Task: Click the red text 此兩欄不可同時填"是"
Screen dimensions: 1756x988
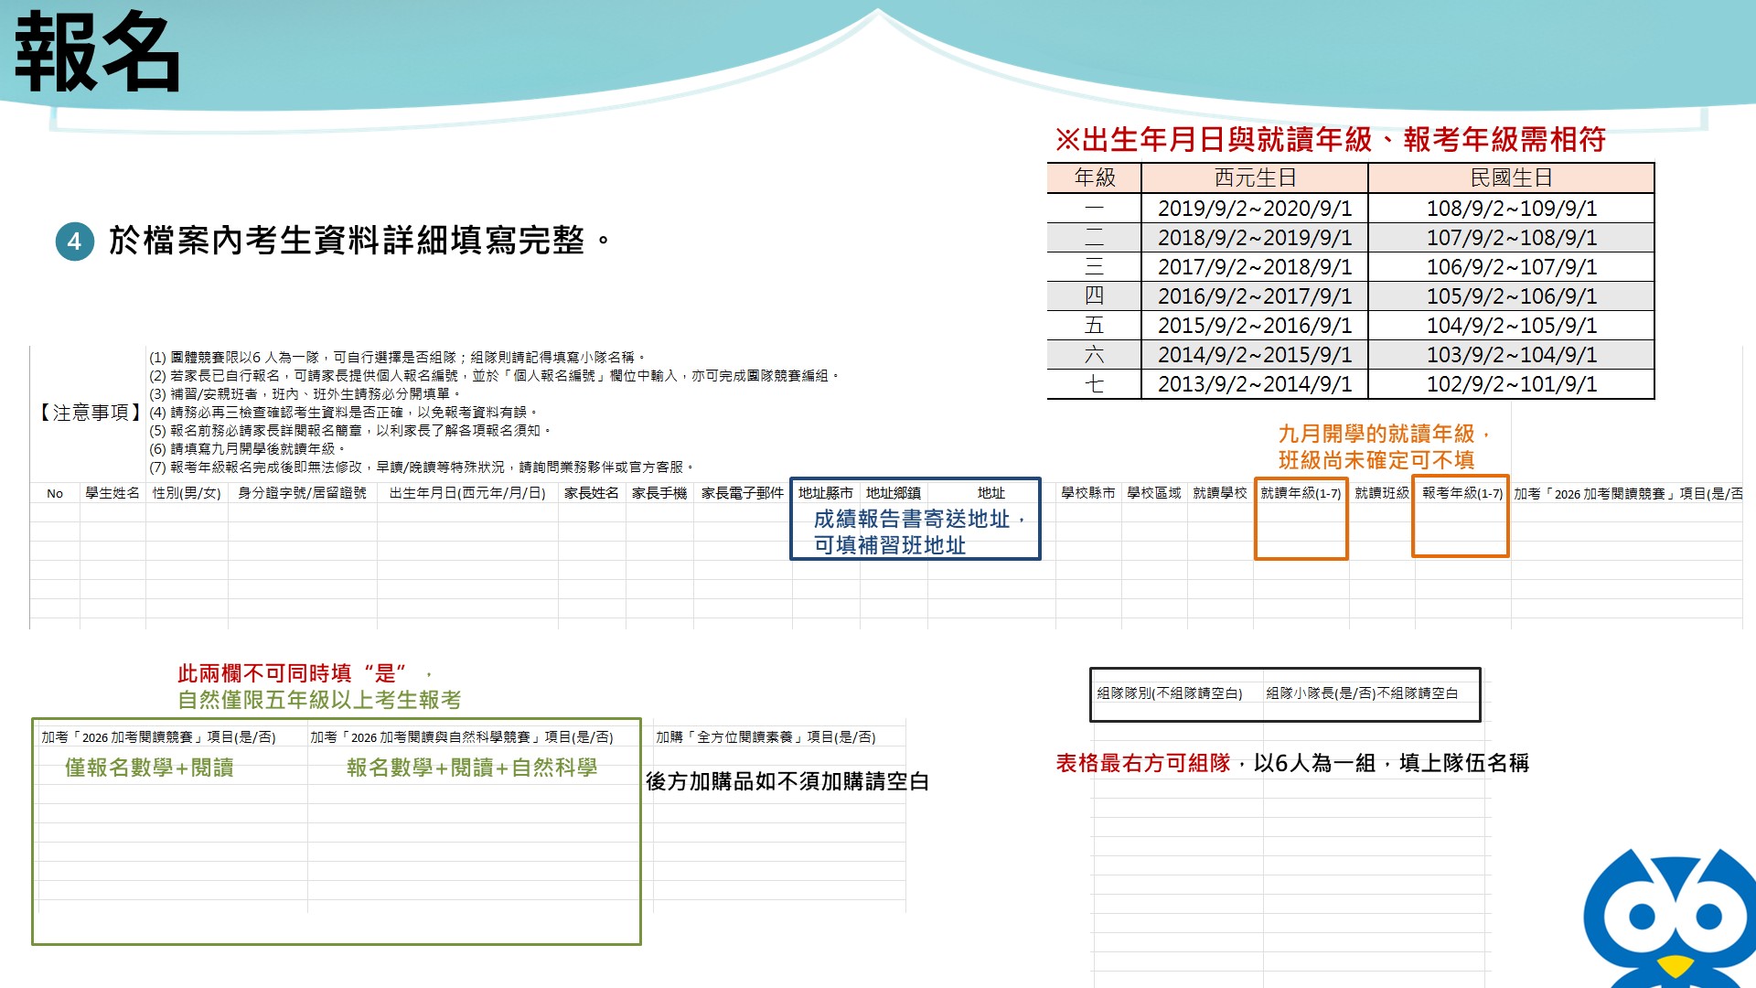Action: (x=292, y=673)
